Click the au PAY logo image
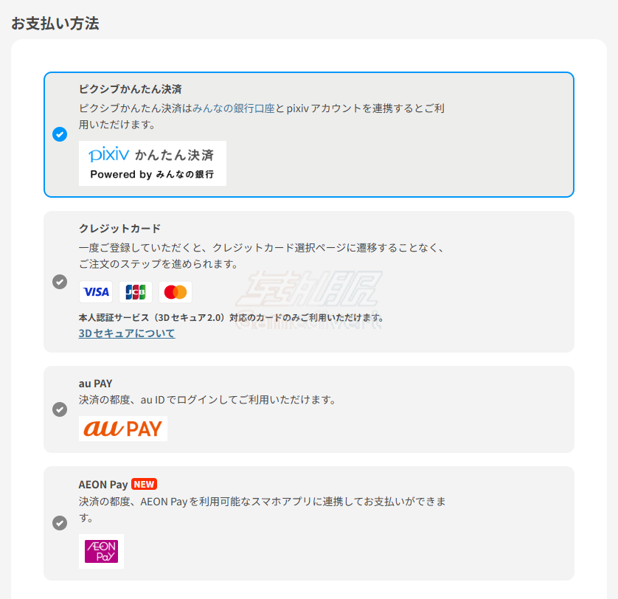 tap(123, 429)
